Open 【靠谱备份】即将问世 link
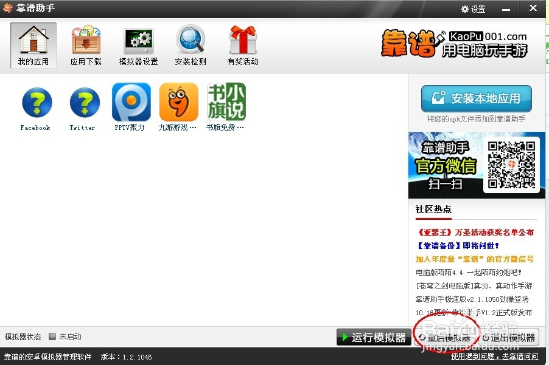This screenshot has height=365, width=549. pos(457,245)
